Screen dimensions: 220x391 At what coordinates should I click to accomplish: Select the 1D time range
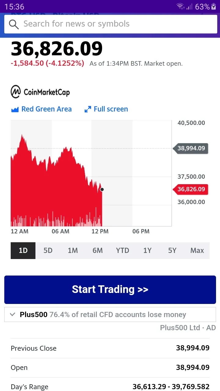coord(23,250)
